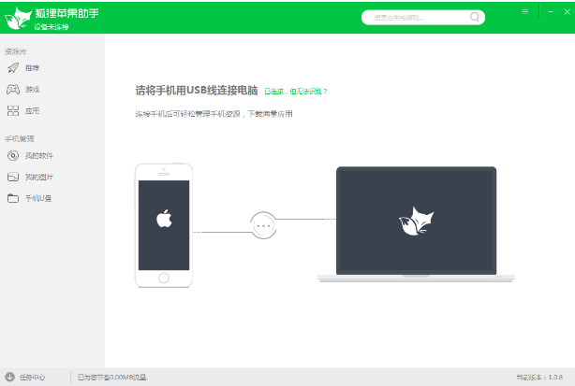Click the 请将手机用USB线连接电脑 heading

pyautogui.click(x=197, y=91)
